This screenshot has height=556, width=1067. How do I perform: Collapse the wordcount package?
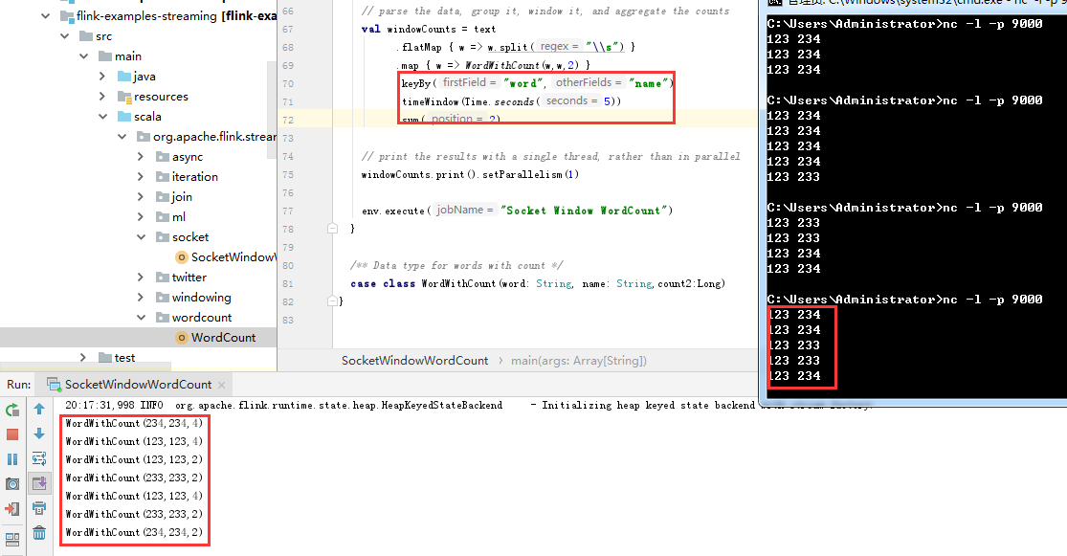click(x=141, y=317)
